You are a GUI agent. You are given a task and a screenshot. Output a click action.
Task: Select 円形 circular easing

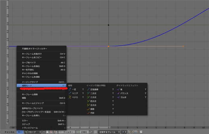(x=100, y=113)
